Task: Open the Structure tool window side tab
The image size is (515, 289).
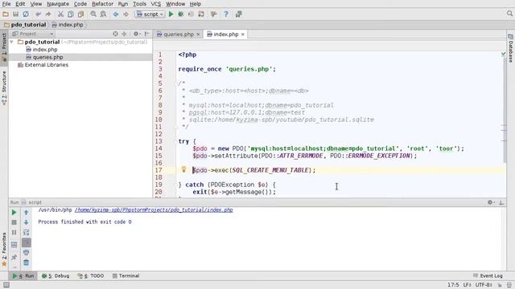Action: [4, 88]
